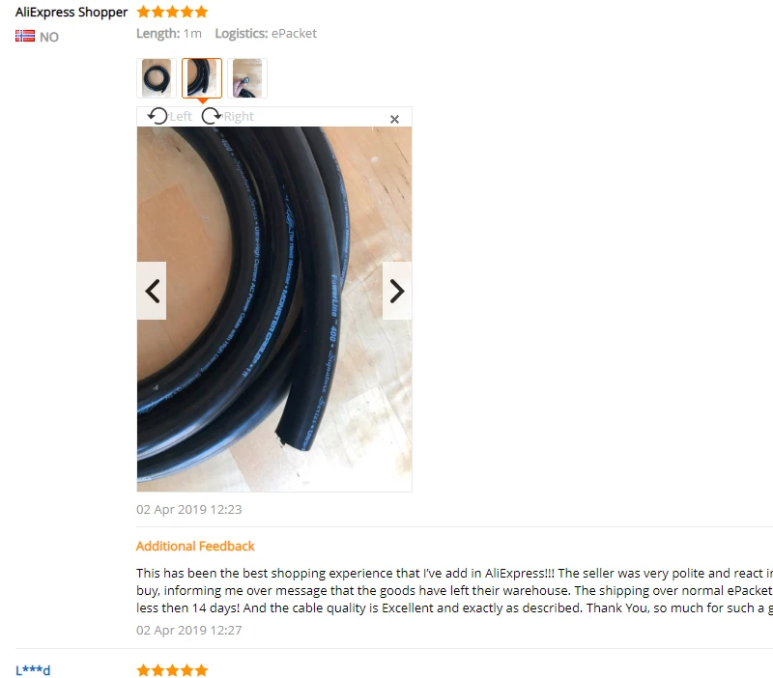Close the enlarged photo viewer
Image resolution: width=773 pixels, height=678 pixels.
pyautogui.click(x=394, y=119)
